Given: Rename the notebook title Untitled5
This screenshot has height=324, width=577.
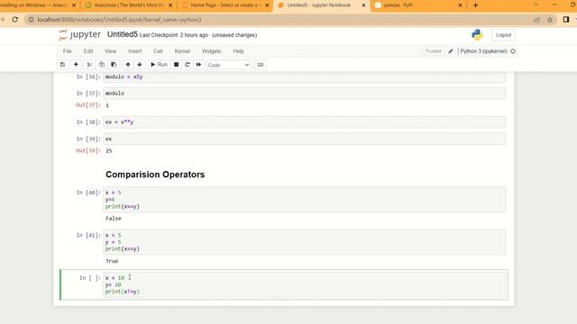Looking at the screenshot, I should click(x=123, y=34).
